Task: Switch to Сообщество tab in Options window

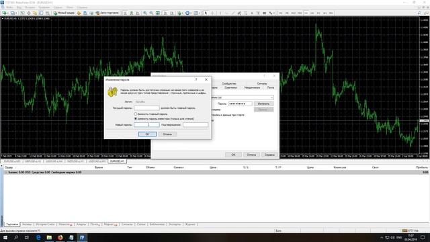Action: [229, 83]
